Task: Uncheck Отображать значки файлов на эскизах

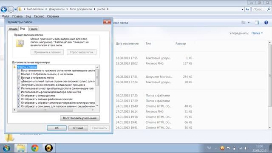Action: [x=19, y=99]
